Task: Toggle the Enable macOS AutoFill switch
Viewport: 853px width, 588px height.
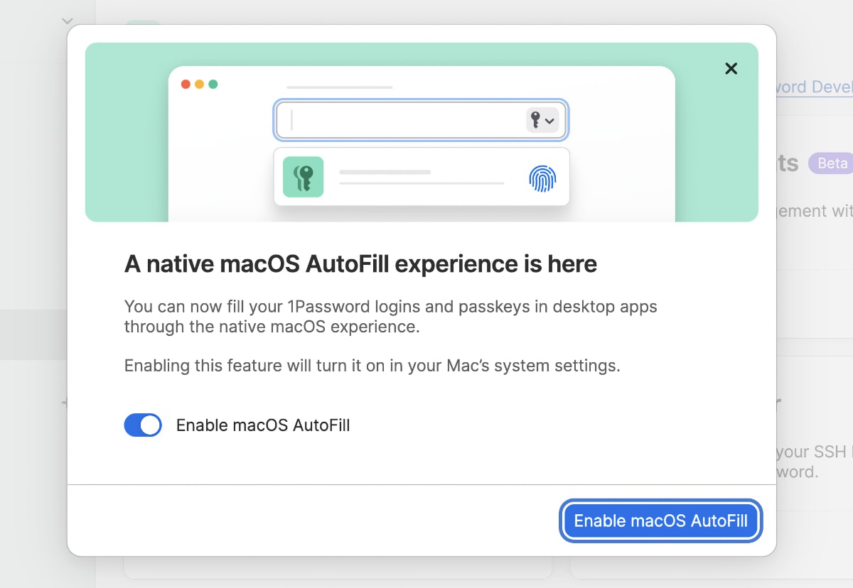Action: pyautogui.click(x=143, y=425)
